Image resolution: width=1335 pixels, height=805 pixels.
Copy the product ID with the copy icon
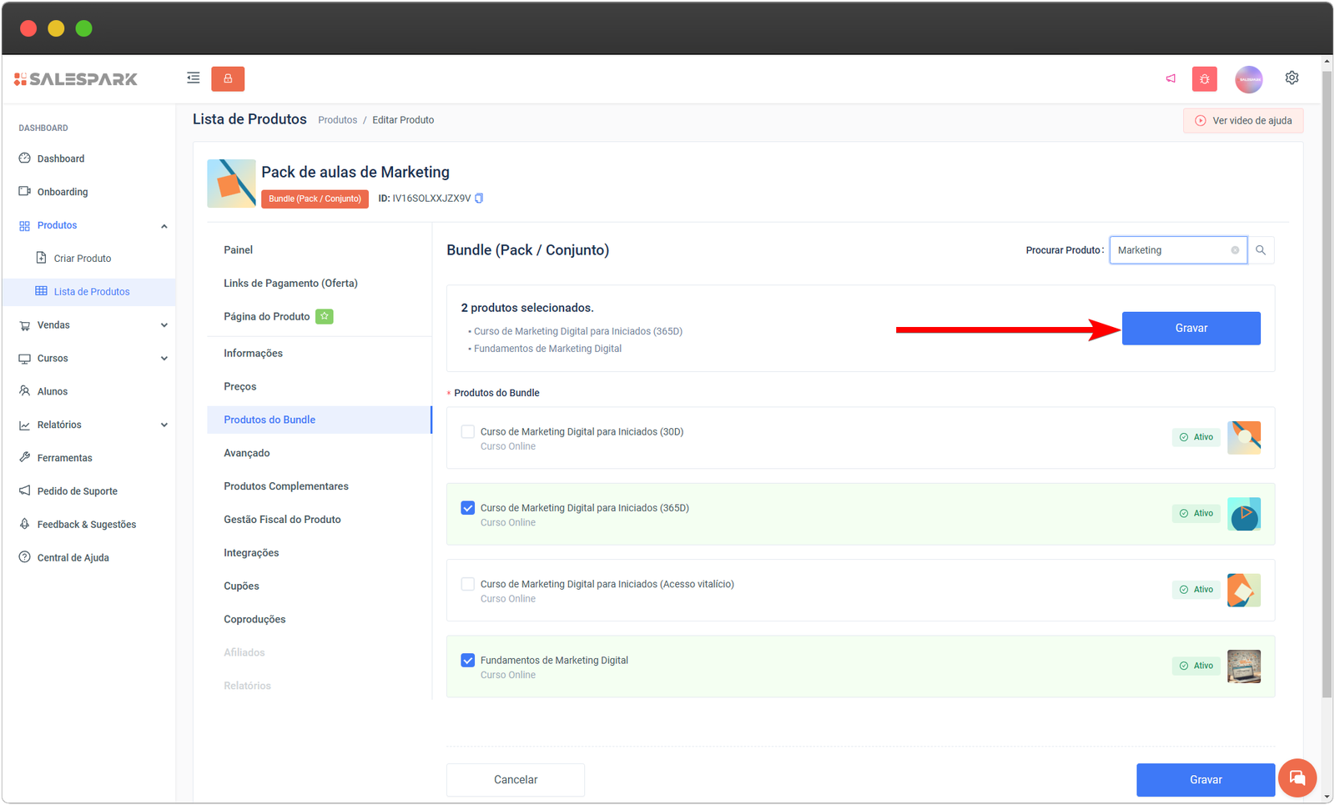[x=479, y=199]
